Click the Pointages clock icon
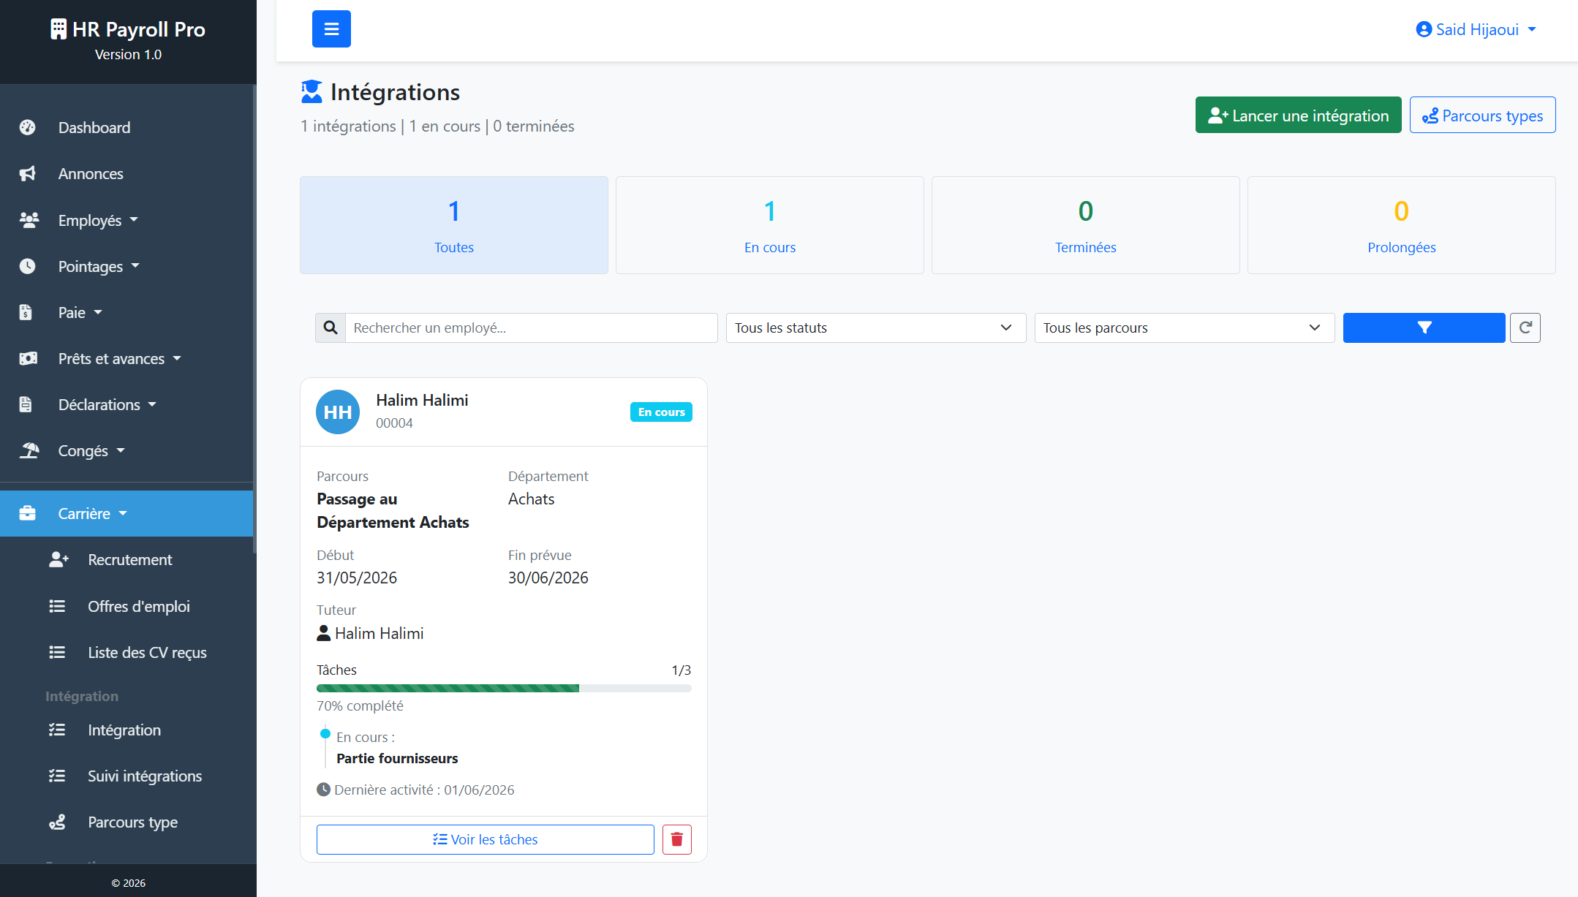The image size is (1578, 897). (x=28, y=266)
